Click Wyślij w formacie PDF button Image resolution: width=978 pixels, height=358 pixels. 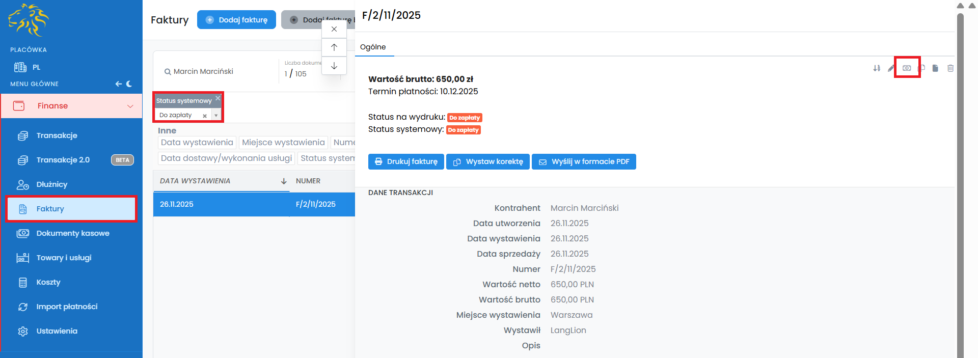click(x=584, y=161)
